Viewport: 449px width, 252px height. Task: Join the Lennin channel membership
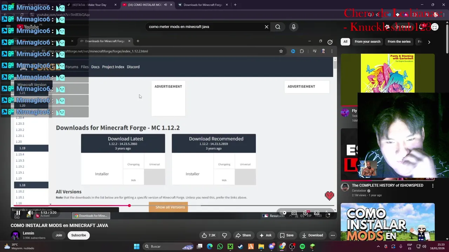click(59, 235)
